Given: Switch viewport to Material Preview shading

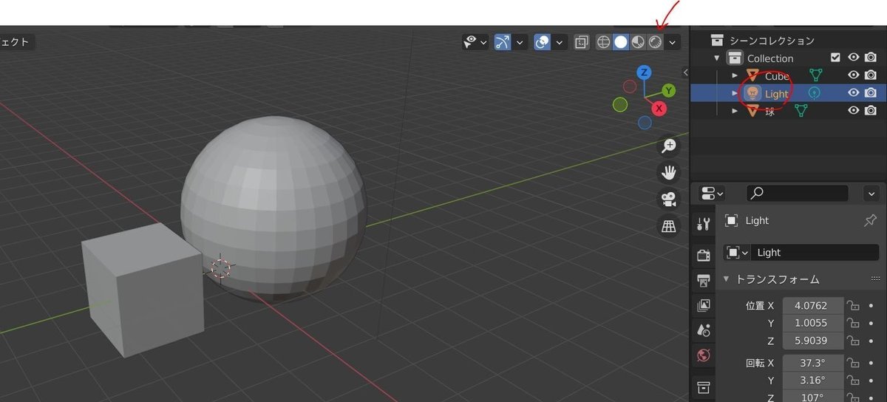Looking at the screenshot, I should coord(638,42).
